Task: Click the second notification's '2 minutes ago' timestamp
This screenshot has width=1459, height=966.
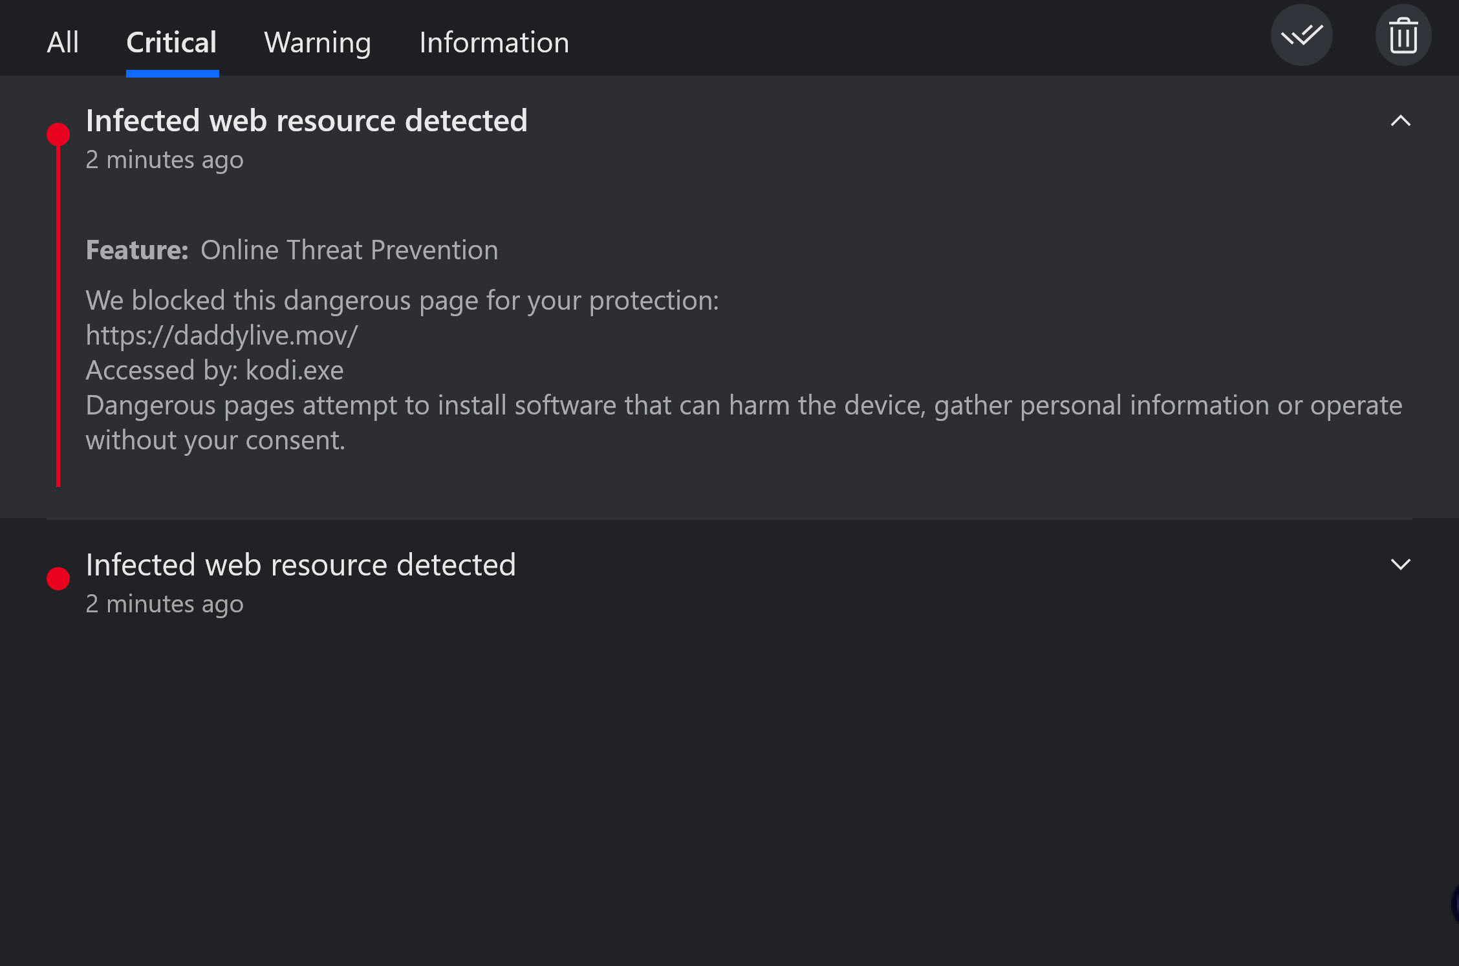Action: 164,604
